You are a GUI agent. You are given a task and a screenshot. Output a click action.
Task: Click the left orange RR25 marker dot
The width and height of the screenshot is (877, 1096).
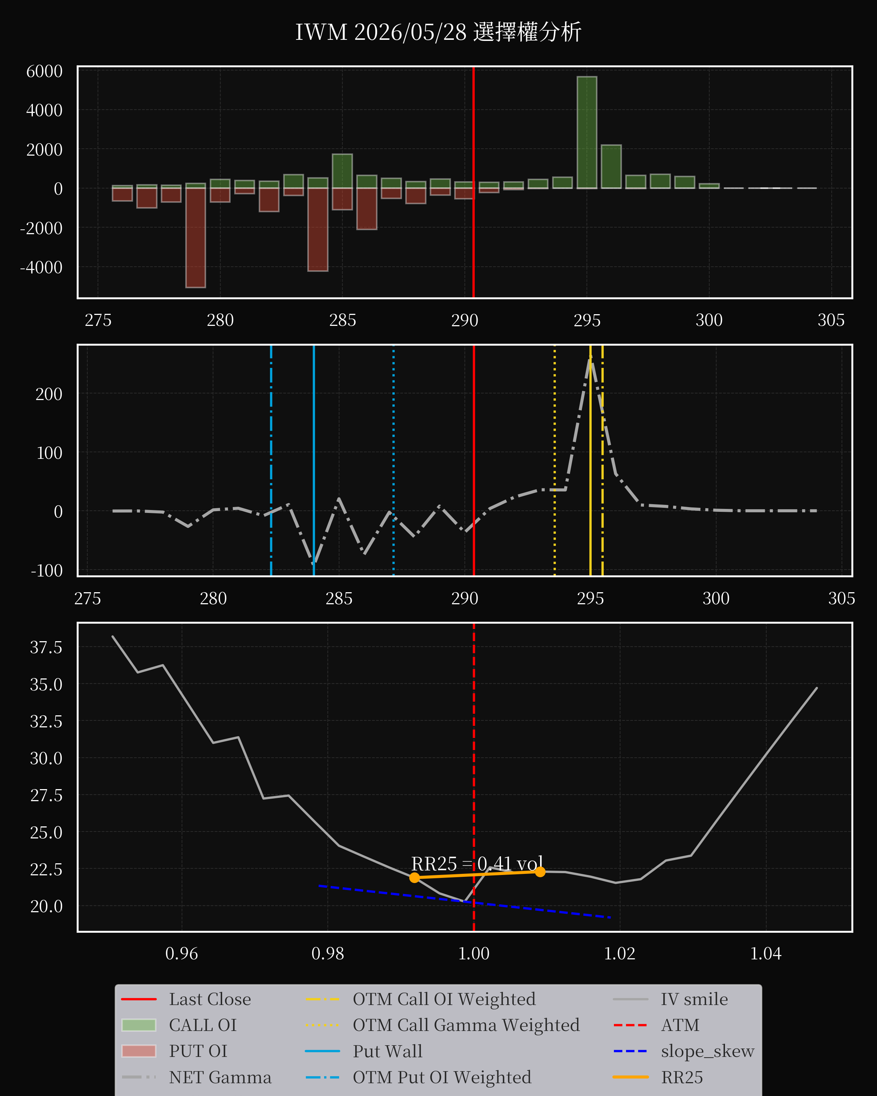(414, 878)
